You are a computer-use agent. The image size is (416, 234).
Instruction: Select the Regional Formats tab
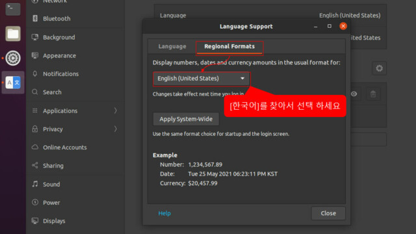229,47
